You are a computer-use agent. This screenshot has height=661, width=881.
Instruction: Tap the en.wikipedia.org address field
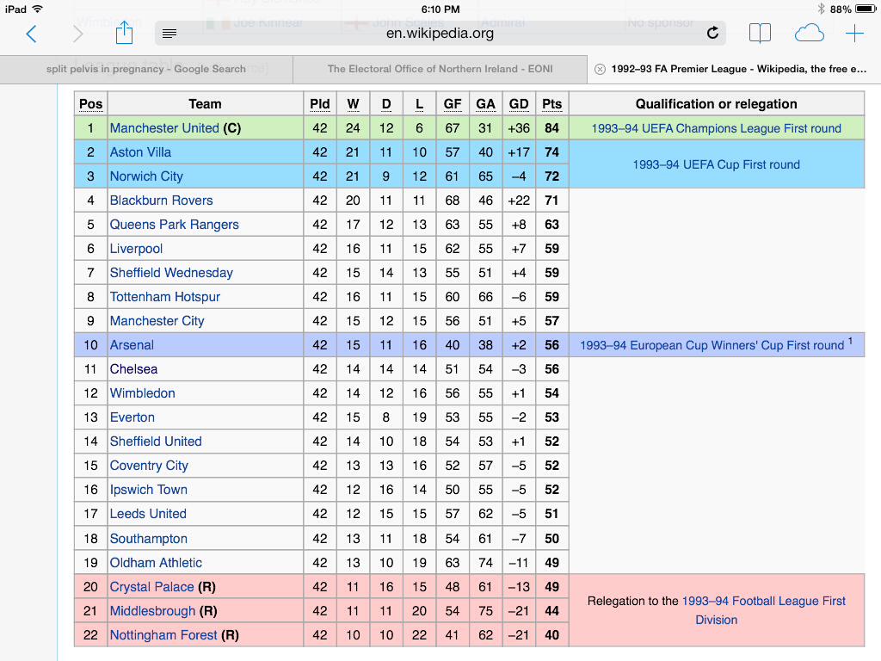pyautogui.click(x=440, y=34)
